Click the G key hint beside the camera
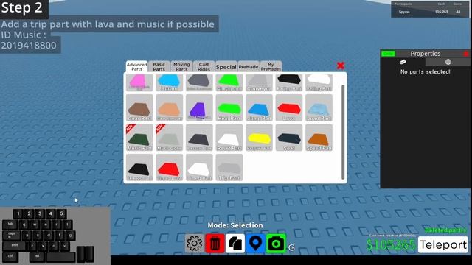The width and height of the screenshot is (472, 265). tap(291, 248)
